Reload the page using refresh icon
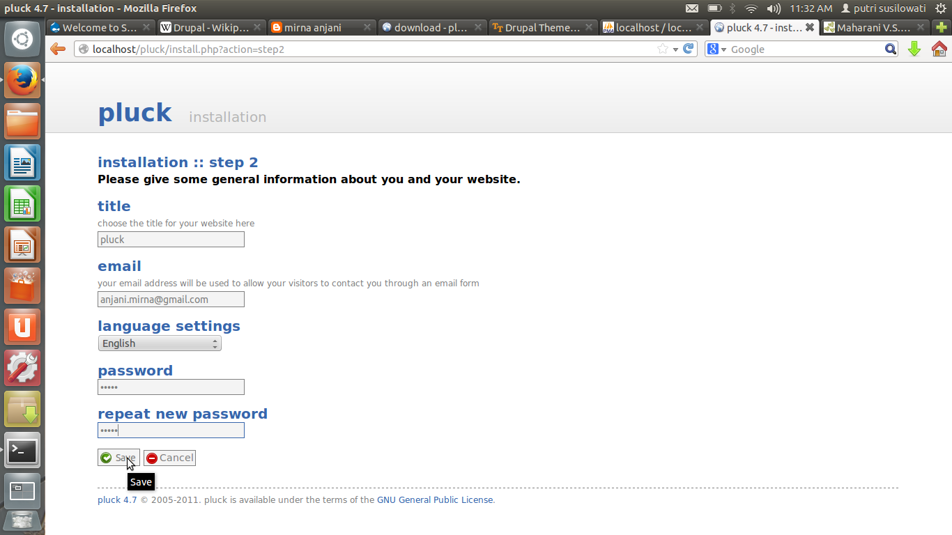The width and height of the screenshot is (952, 535). tap(689, 49)
